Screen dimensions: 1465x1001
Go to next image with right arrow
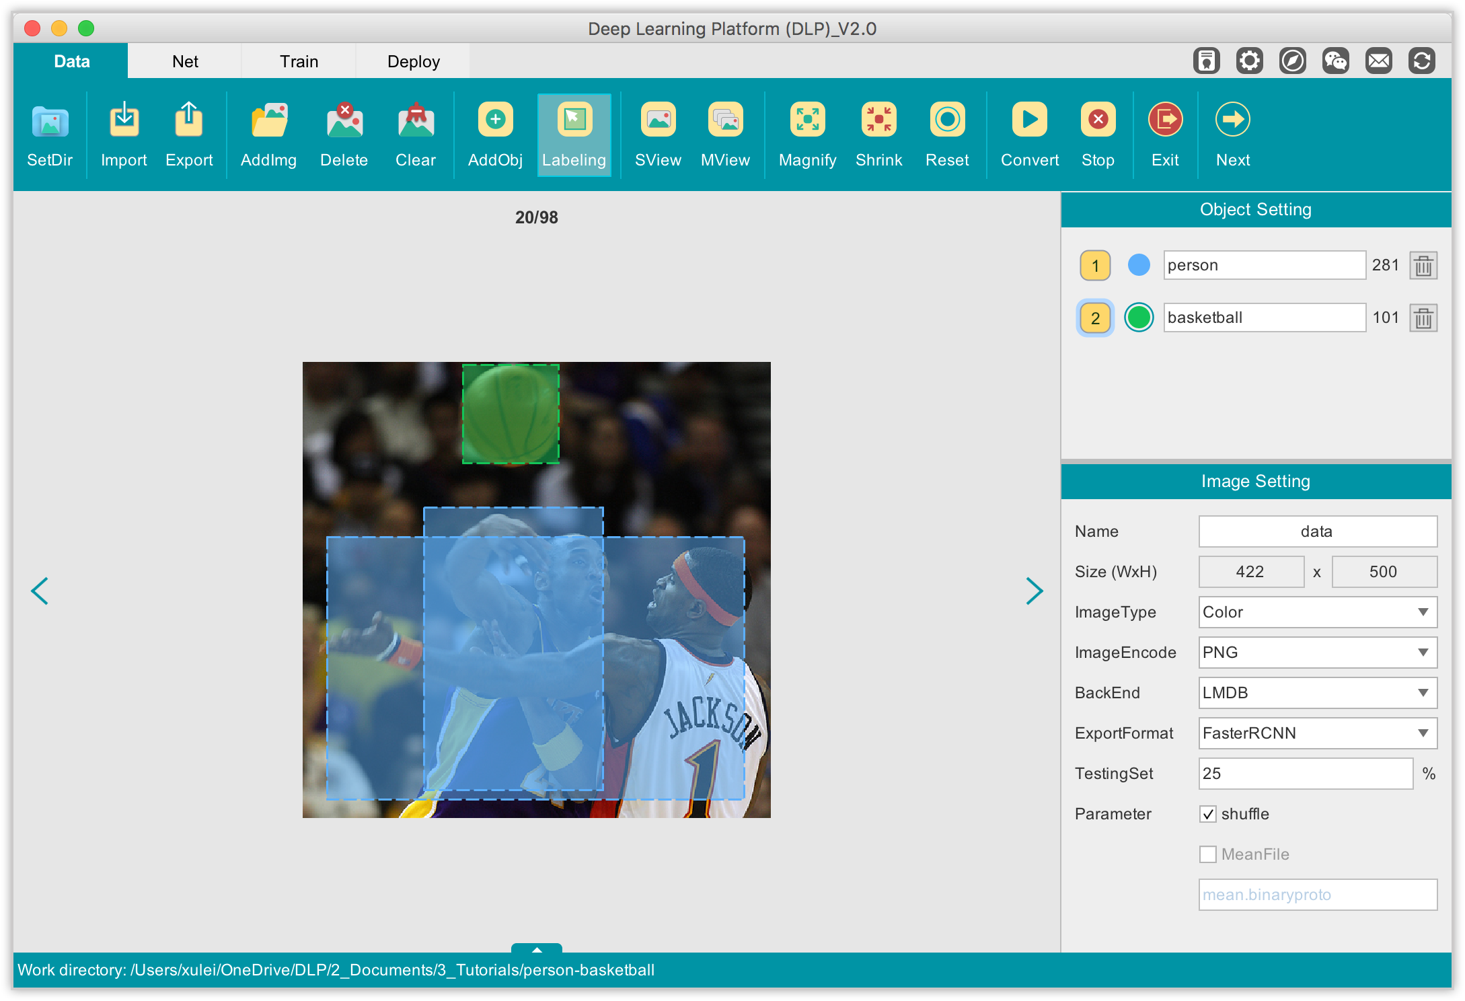click(1034, 591)
